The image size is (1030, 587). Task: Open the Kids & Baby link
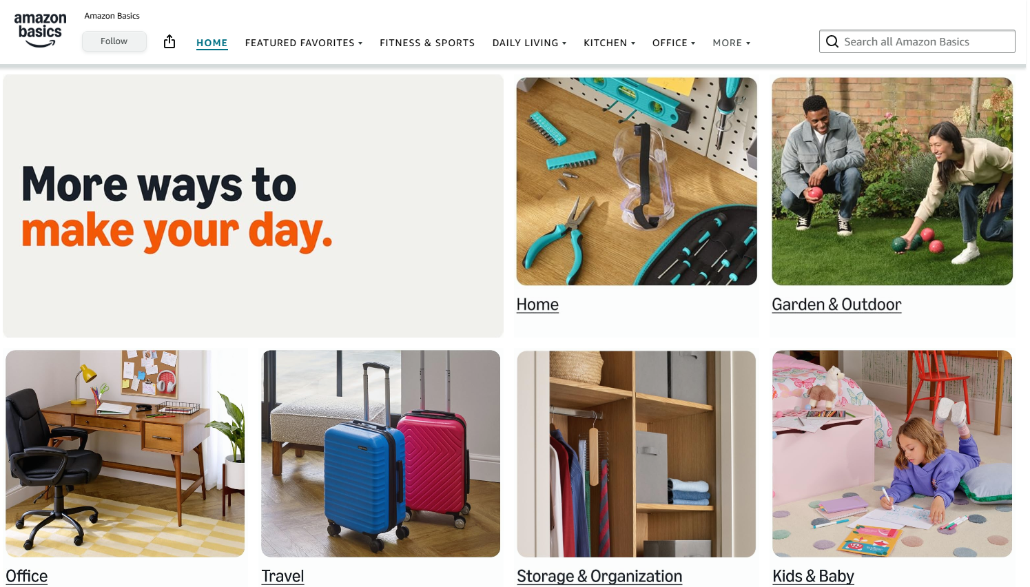pyautogui.click(x=813, y=576)
